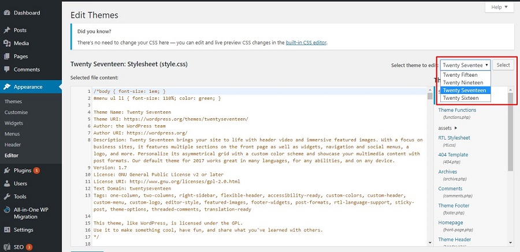The image size is (520, 252).
Task: Go to Widgets under Appearance
Action: [14, 123]
